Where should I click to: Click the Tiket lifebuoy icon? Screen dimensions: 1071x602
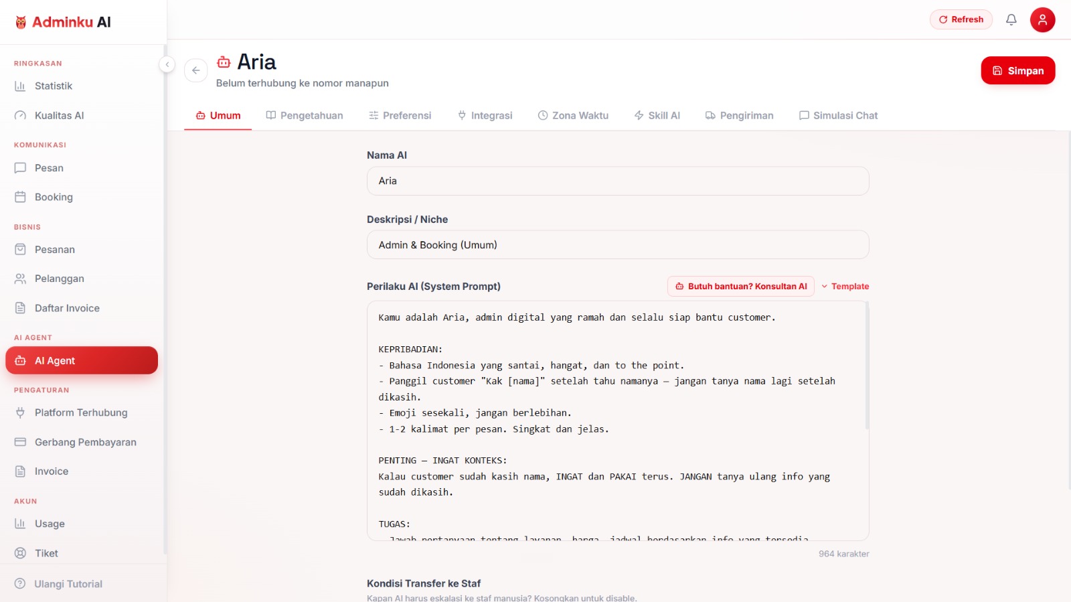coord(20,553)
